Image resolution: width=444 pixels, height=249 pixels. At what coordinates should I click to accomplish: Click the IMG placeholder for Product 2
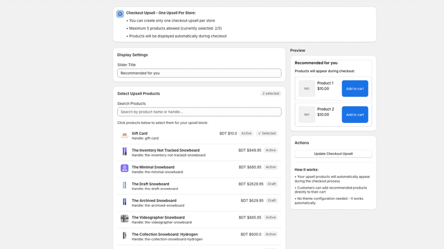[307, 115]
